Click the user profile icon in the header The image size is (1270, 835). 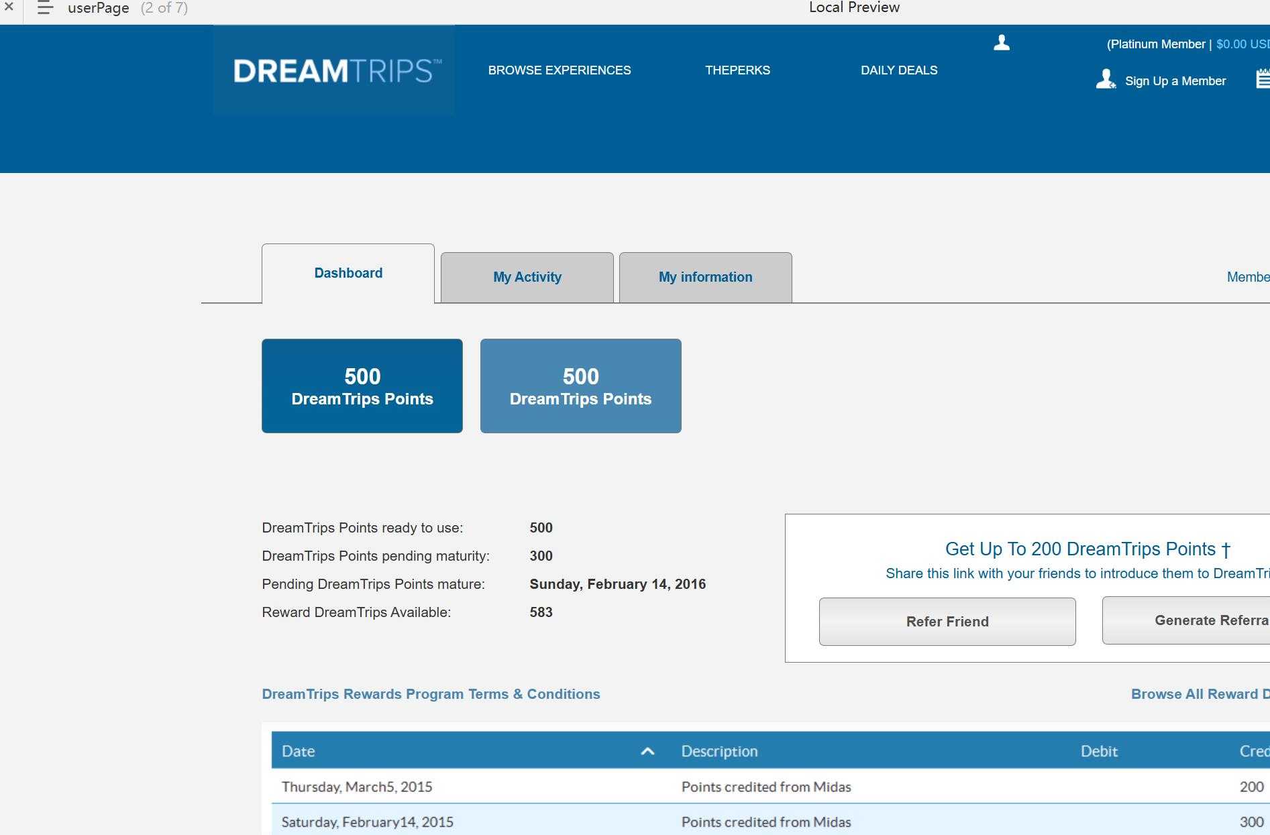pos(1002,43)
